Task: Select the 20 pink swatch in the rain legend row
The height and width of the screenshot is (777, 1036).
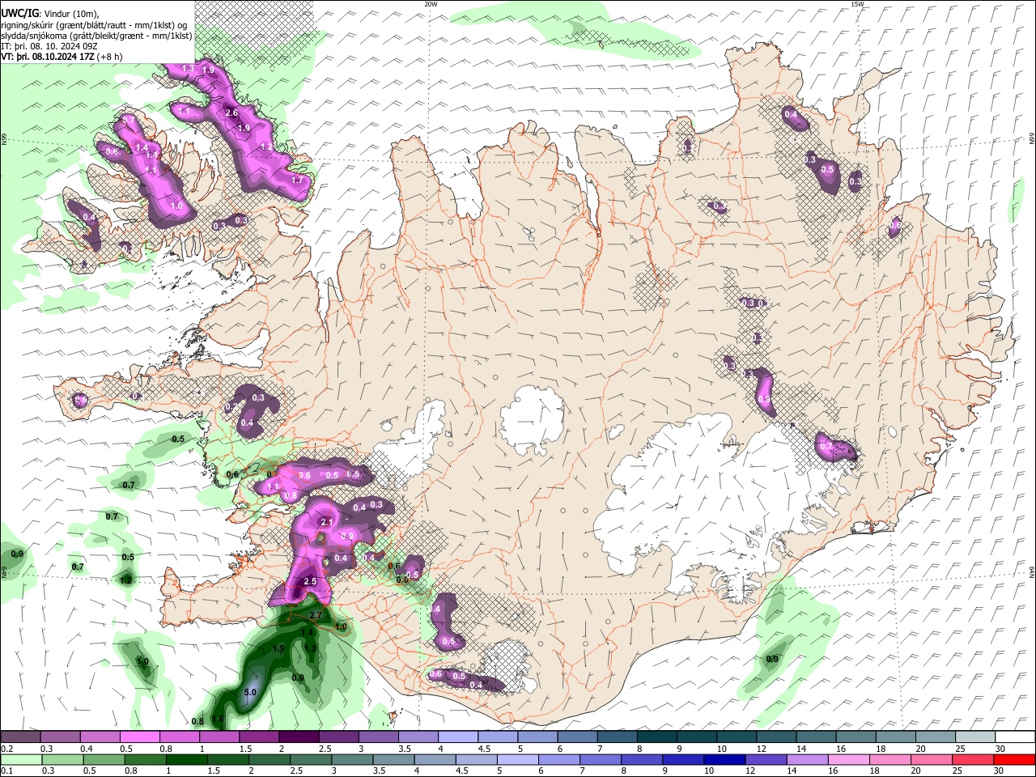Action: click(x=932, y=759)
